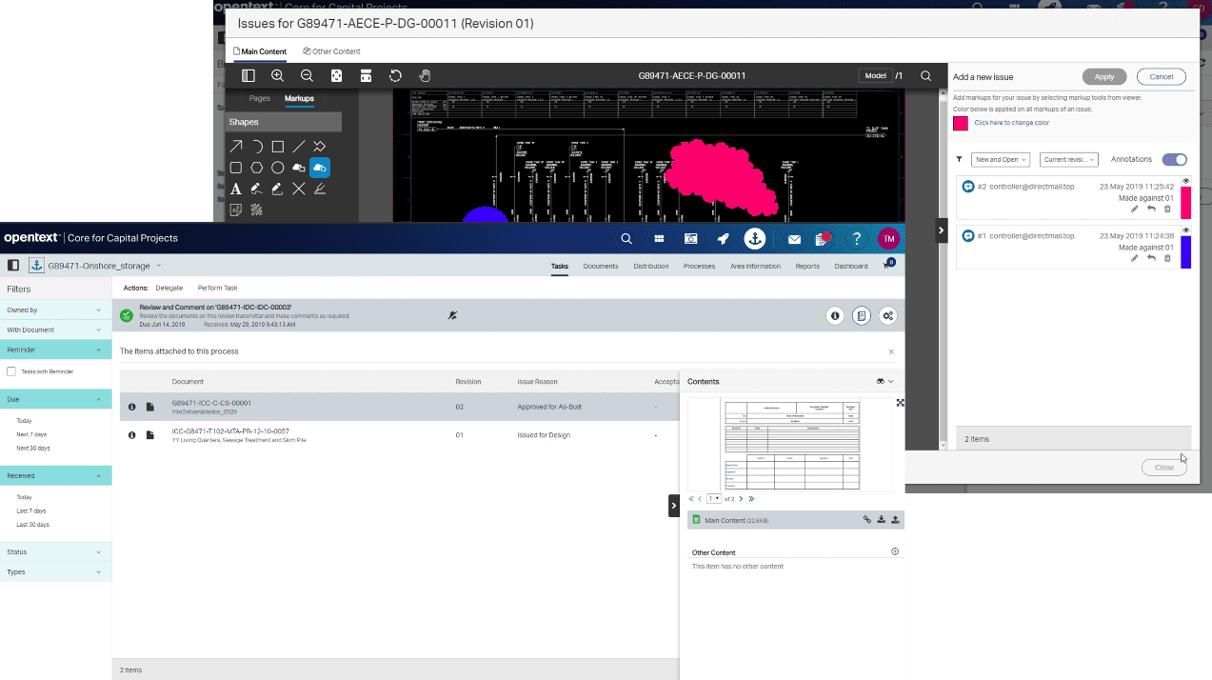Hide annotation #1 using its eye icon
The height and width of the screenshot is (680, 1212).
click(1185, 230)
